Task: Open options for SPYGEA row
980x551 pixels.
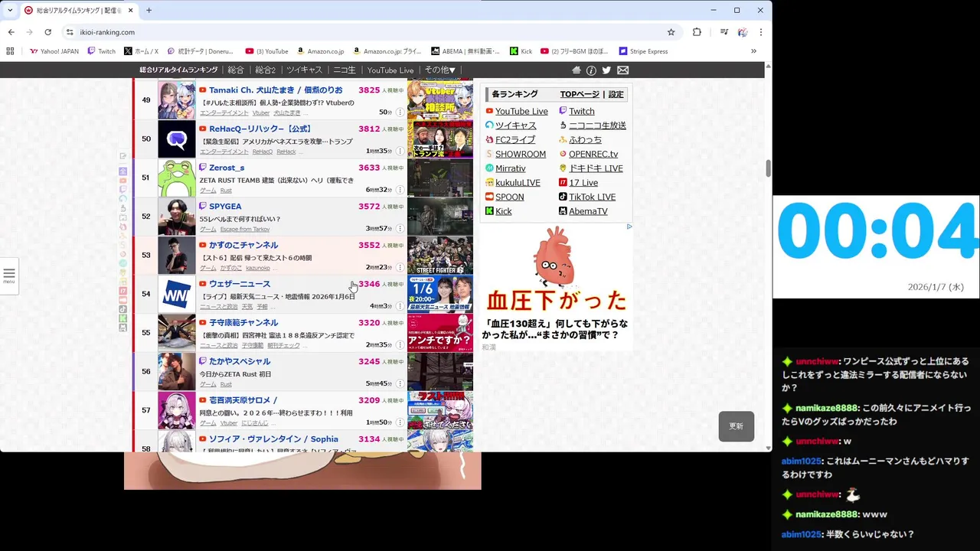Action: (400, 229)
